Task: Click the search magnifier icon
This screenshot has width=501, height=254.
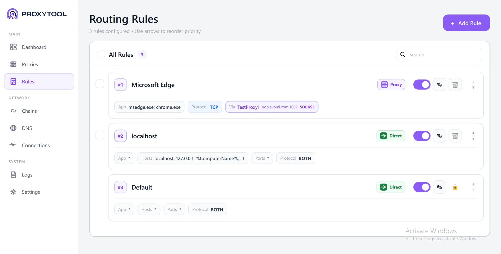Action: click(x=403, y=55)
